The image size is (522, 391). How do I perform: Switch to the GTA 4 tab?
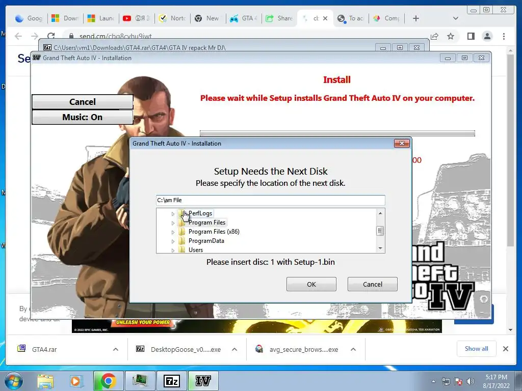click(x=244, y=18)
